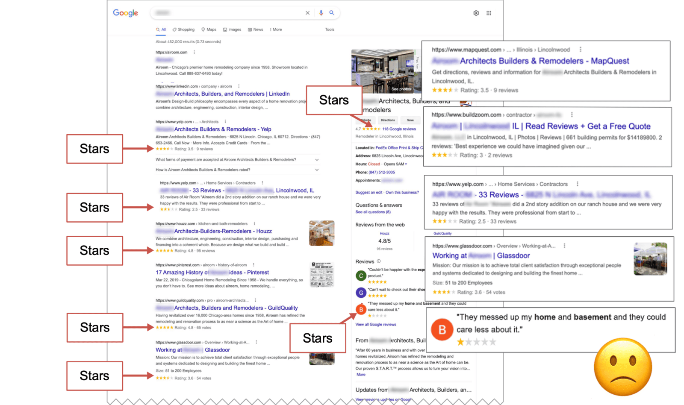Click 'Size: 51 to 200 Employees' text

click(178, 371)
